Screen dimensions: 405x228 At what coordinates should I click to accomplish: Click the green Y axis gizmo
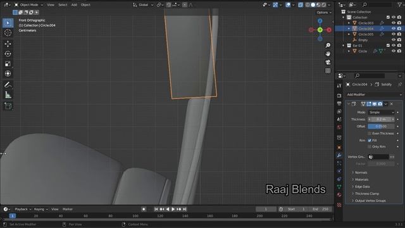pos(320,30)
